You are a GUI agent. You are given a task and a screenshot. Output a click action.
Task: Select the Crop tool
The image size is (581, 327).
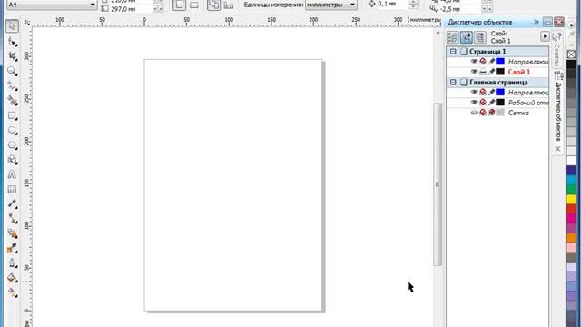(12, 56)
